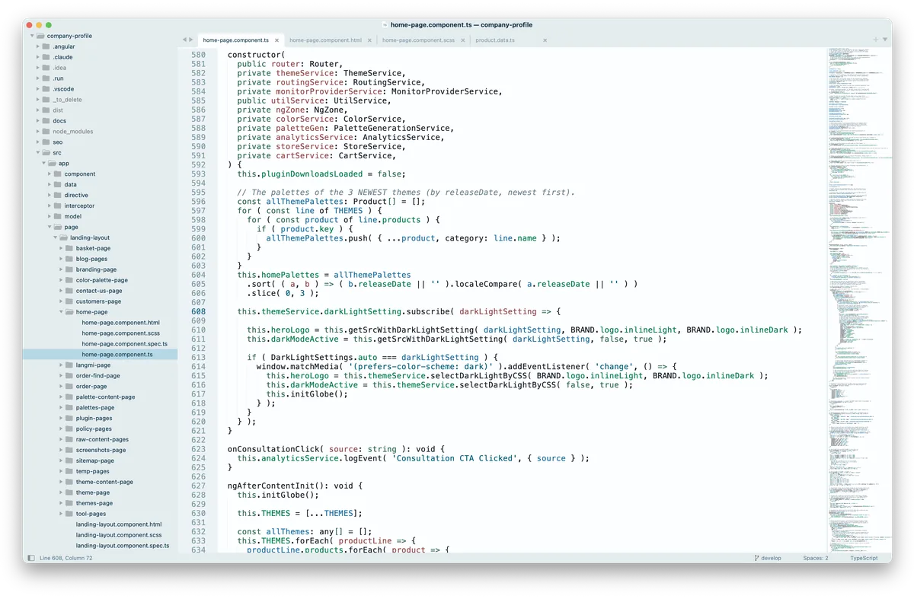Screen dimensions: 914x599
Task: Select the themes-page folder row
Action: [100, 503]
